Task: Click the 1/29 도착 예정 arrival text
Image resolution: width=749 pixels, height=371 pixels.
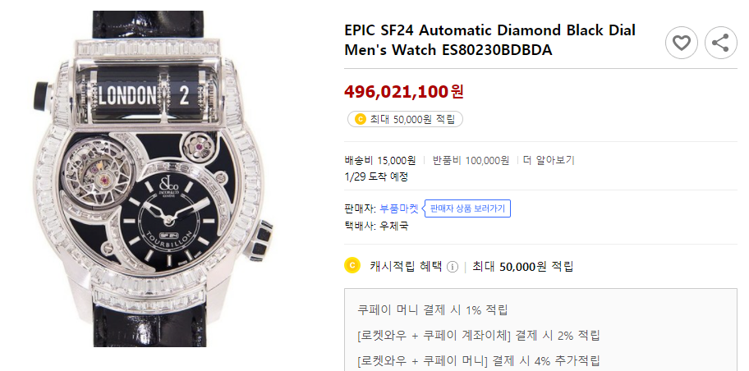Action: click(x=376, y=176)
